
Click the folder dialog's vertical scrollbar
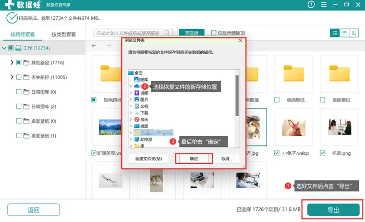point(237,96)
